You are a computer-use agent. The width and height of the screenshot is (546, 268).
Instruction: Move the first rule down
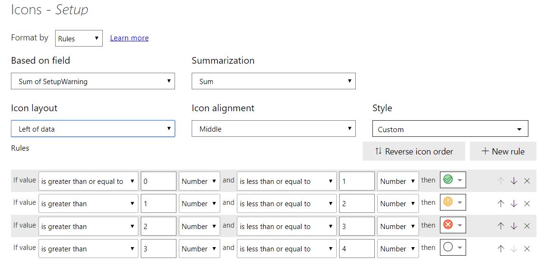pos(514,181)
